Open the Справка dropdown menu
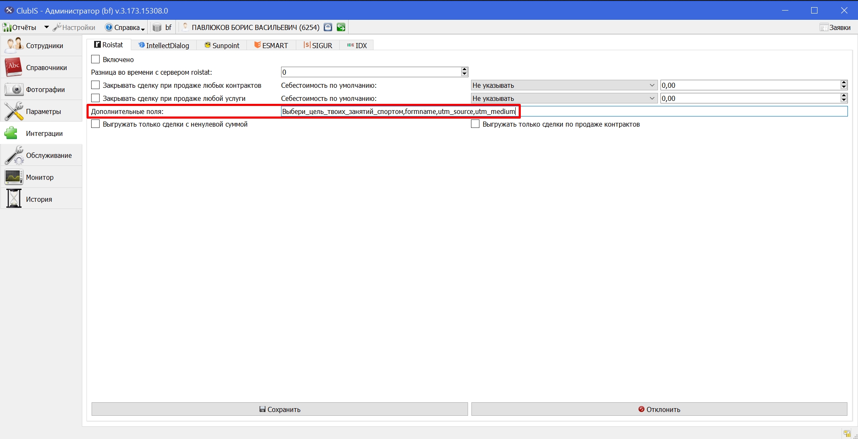The image size is (858, 439). [125, 27]
